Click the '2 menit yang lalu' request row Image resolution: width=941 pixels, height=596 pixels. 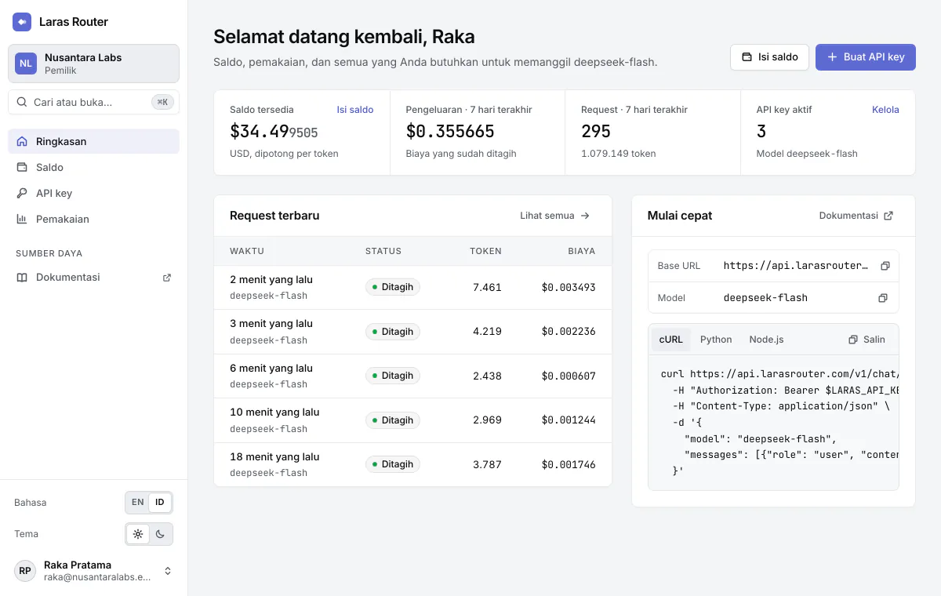[412, 287]
